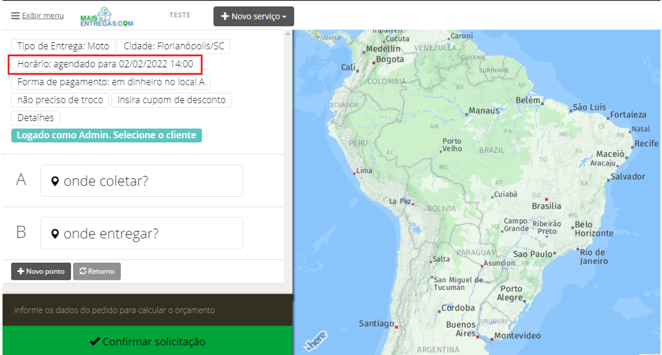The height and width of the screenshot is (355, 662).
Task: Toggle the "não preciso de troco" option
Action: [60, 100]
